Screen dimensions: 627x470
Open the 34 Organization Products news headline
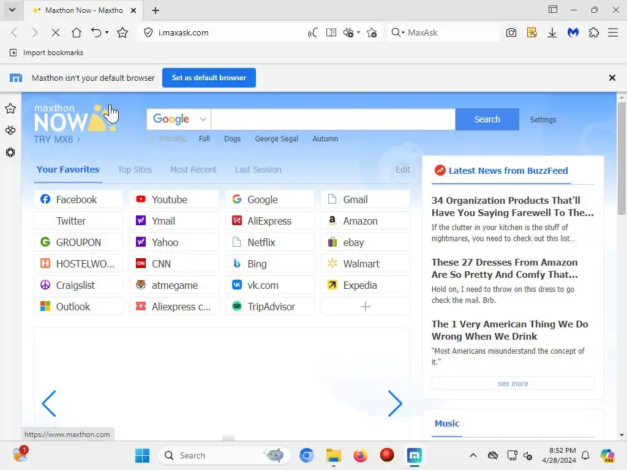512,206
